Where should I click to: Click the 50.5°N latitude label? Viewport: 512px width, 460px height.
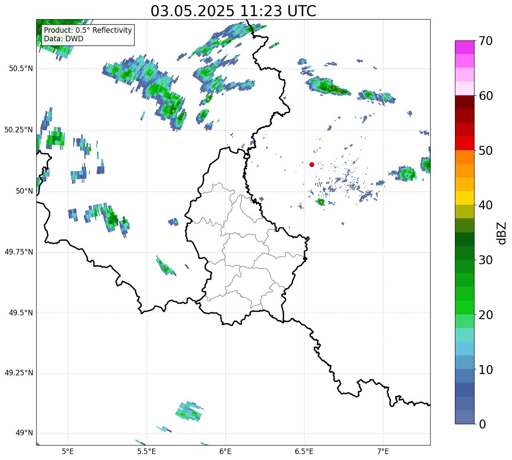pos(20,69)
